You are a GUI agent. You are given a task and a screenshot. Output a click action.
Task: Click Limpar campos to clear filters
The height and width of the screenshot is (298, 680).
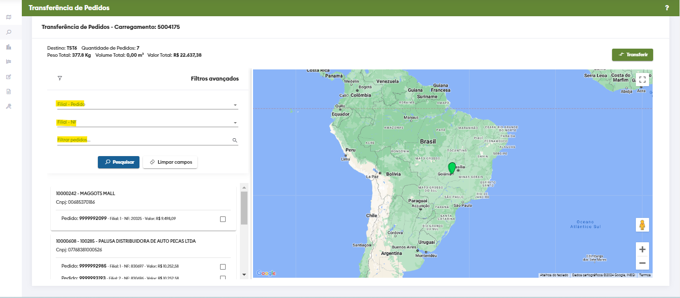pyautogui.click(x=170, y=162)
